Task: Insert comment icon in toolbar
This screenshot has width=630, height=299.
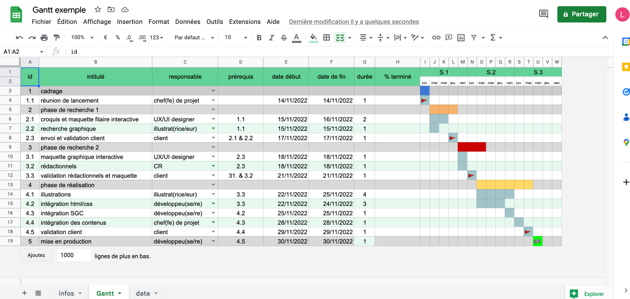Action: pos(449,38)
